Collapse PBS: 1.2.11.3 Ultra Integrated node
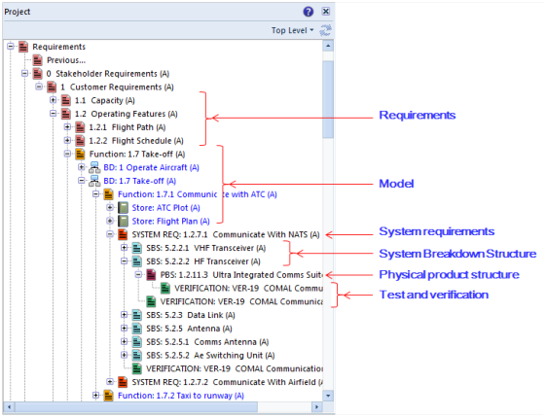The image size is (546, 417). click(138, 274)
